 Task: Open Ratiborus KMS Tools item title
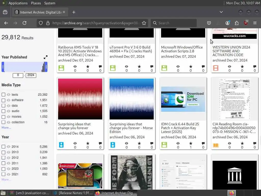point(80,51)
